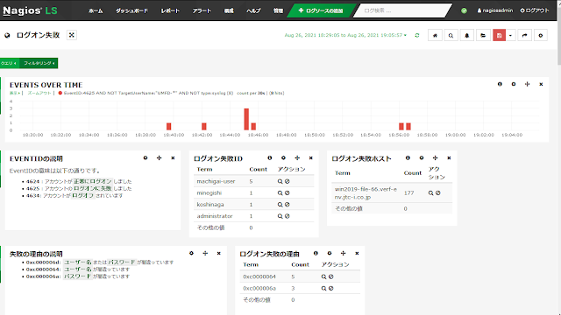Click the magnifier search toolbar icon

pos(451,35)
